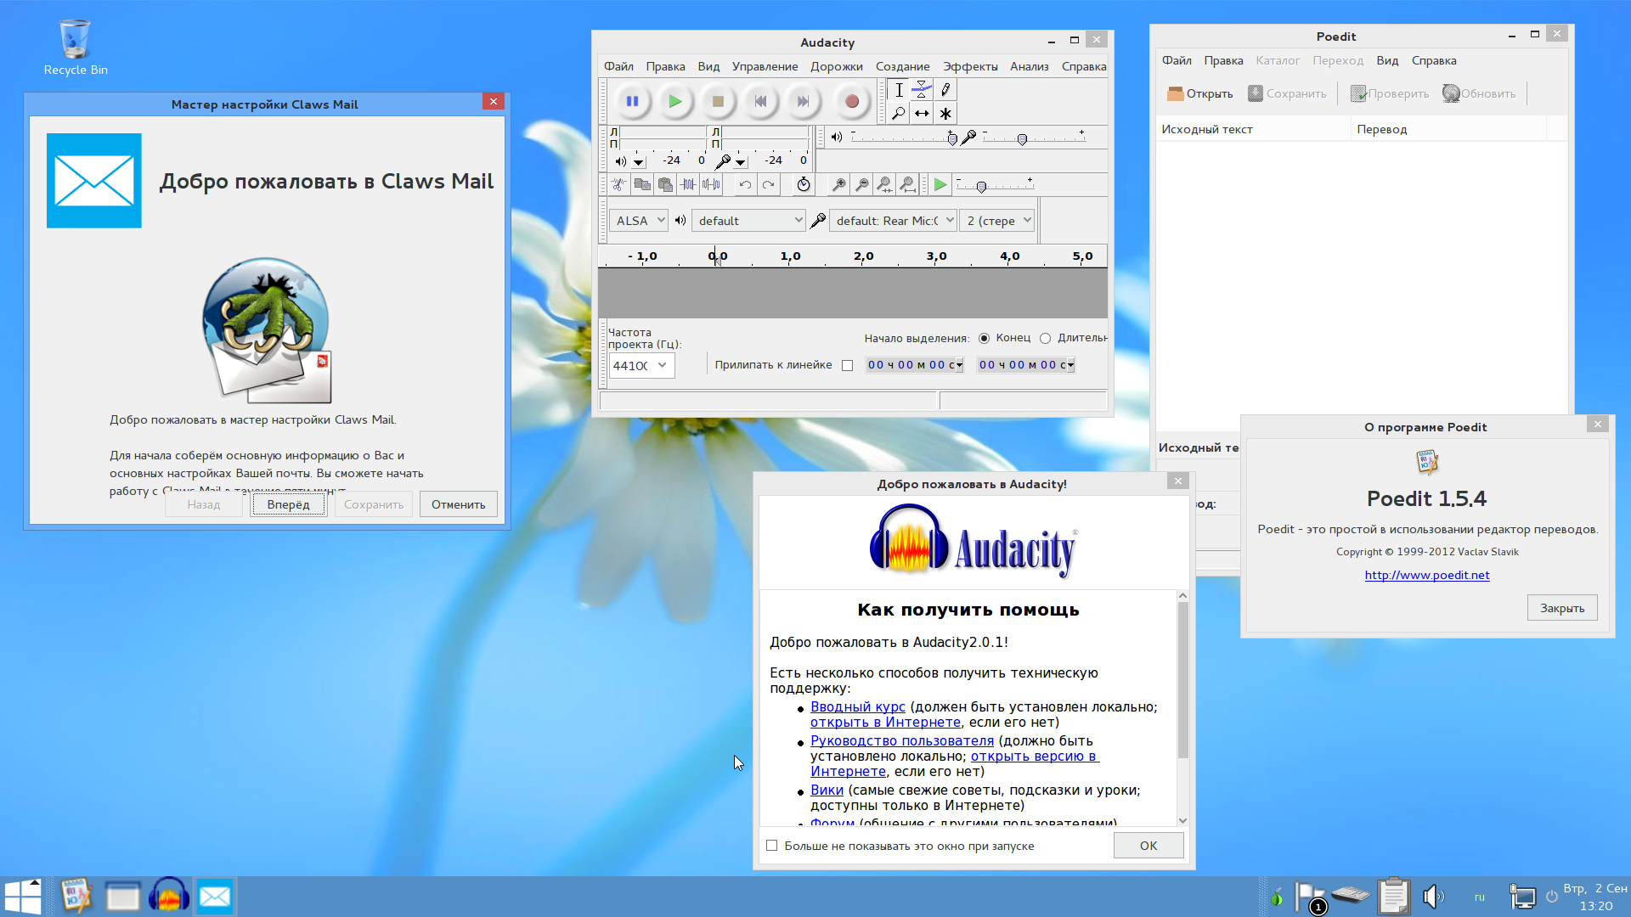The height and width of the screenshot is (917, 1631).
Task: Select Audacity's Envelope tool
Action: coord(922,90)
